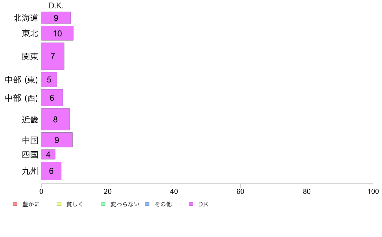Viewport: 382px width, 237px height.
Task: Click the magenta D.K. legend swatch
Action: (x=191, y=204)
